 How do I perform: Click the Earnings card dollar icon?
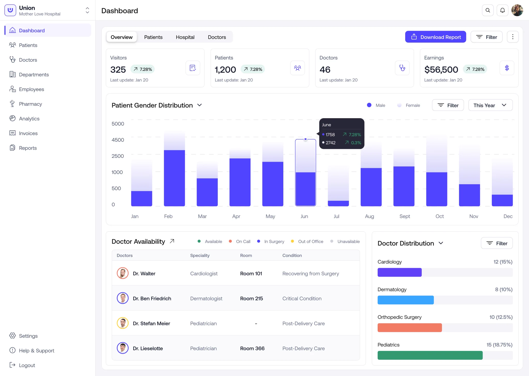point(507,68)
